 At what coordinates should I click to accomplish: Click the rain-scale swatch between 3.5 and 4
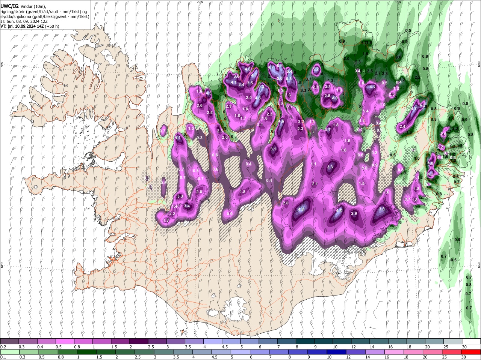coord(183,352)
